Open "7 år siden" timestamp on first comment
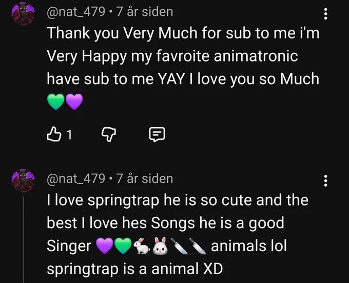 click(x=144, y=12)
